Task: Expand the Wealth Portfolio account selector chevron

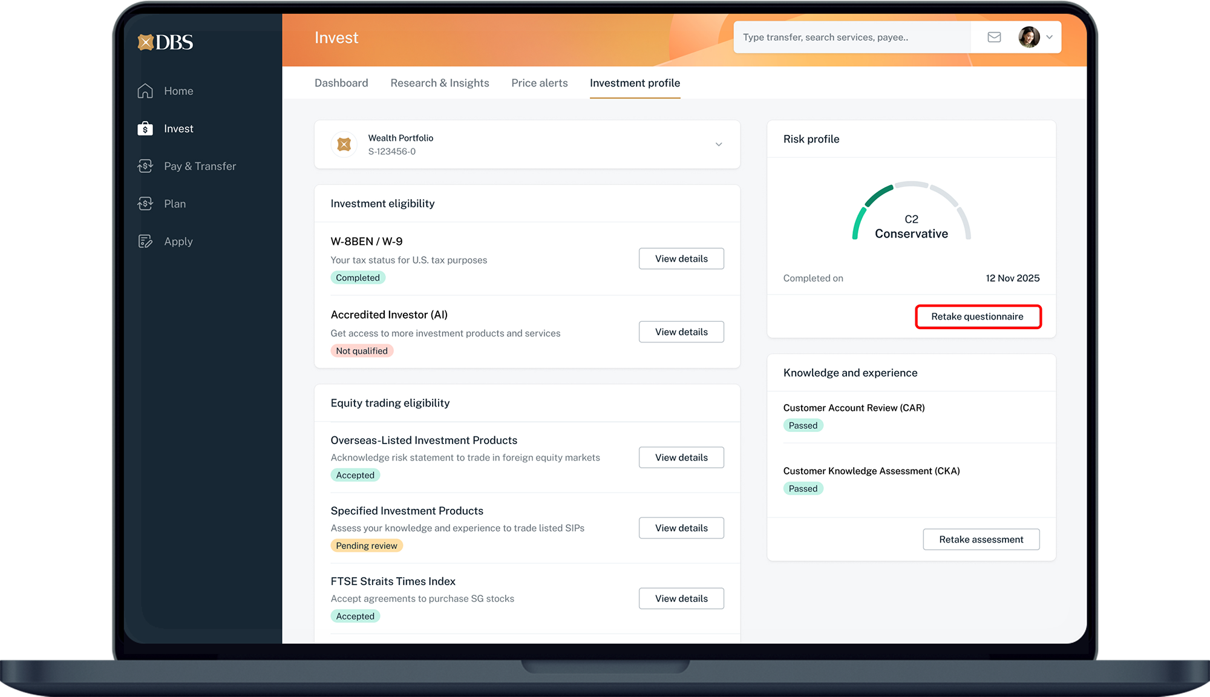Action: [719, 145]
